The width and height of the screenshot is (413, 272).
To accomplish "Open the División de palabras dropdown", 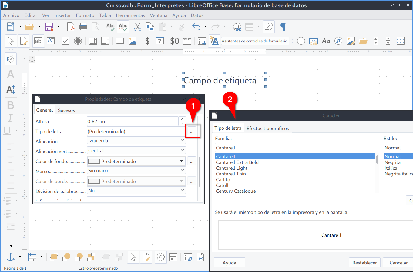I will pos(136,191).
